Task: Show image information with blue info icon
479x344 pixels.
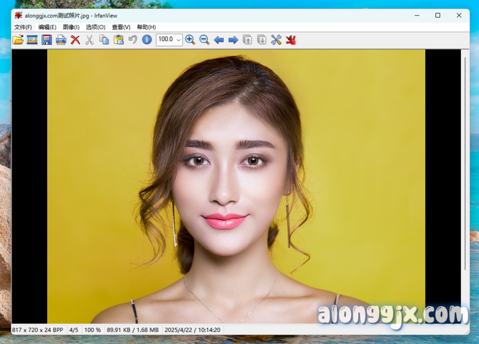Action: pos(147,40)
